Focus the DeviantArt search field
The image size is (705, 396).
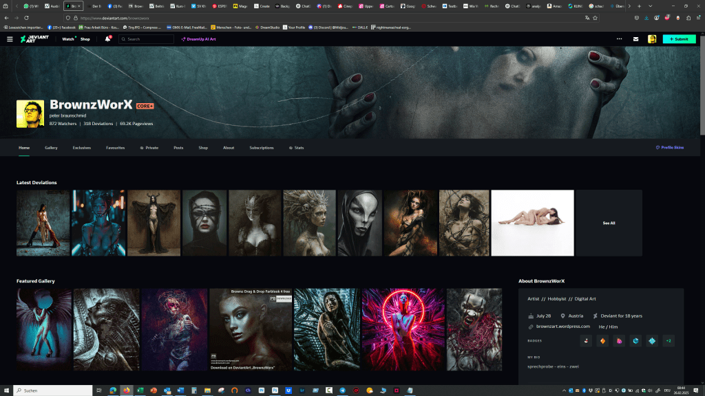point(148,39)
